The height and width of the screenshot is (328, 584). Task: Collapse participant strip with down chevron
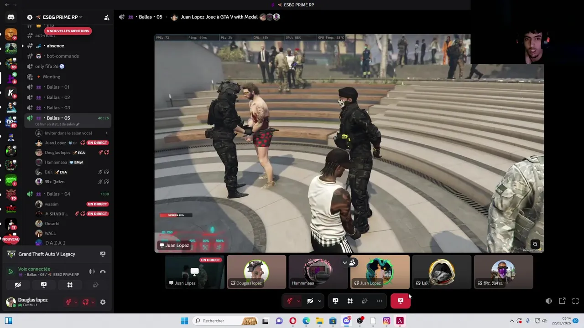point(344,262)
